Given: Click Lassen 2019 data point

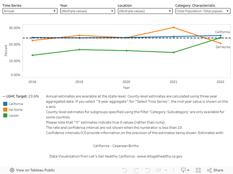Looking at the screenshot, I should coord(80,50).
